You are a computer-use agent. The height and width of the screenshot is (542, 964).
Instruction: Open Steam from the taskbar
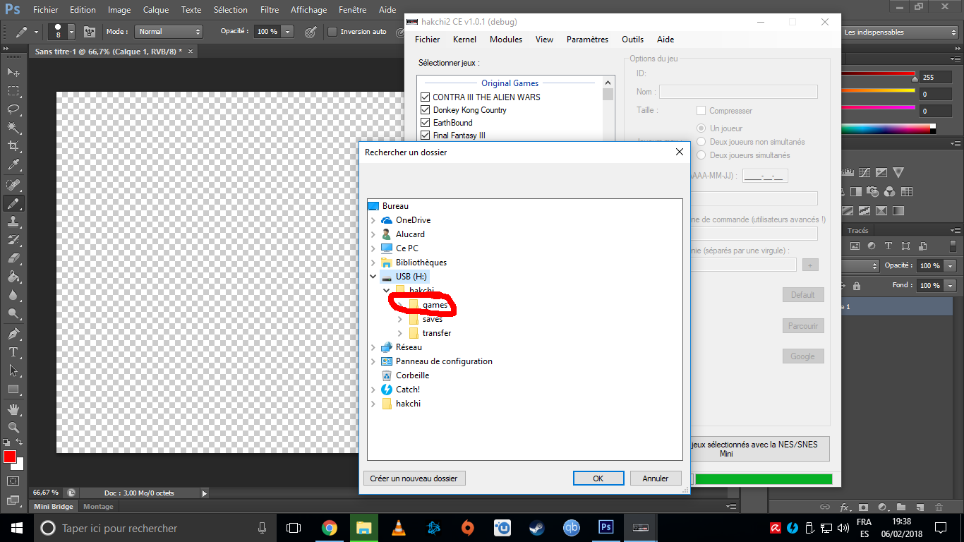(537, 527)
